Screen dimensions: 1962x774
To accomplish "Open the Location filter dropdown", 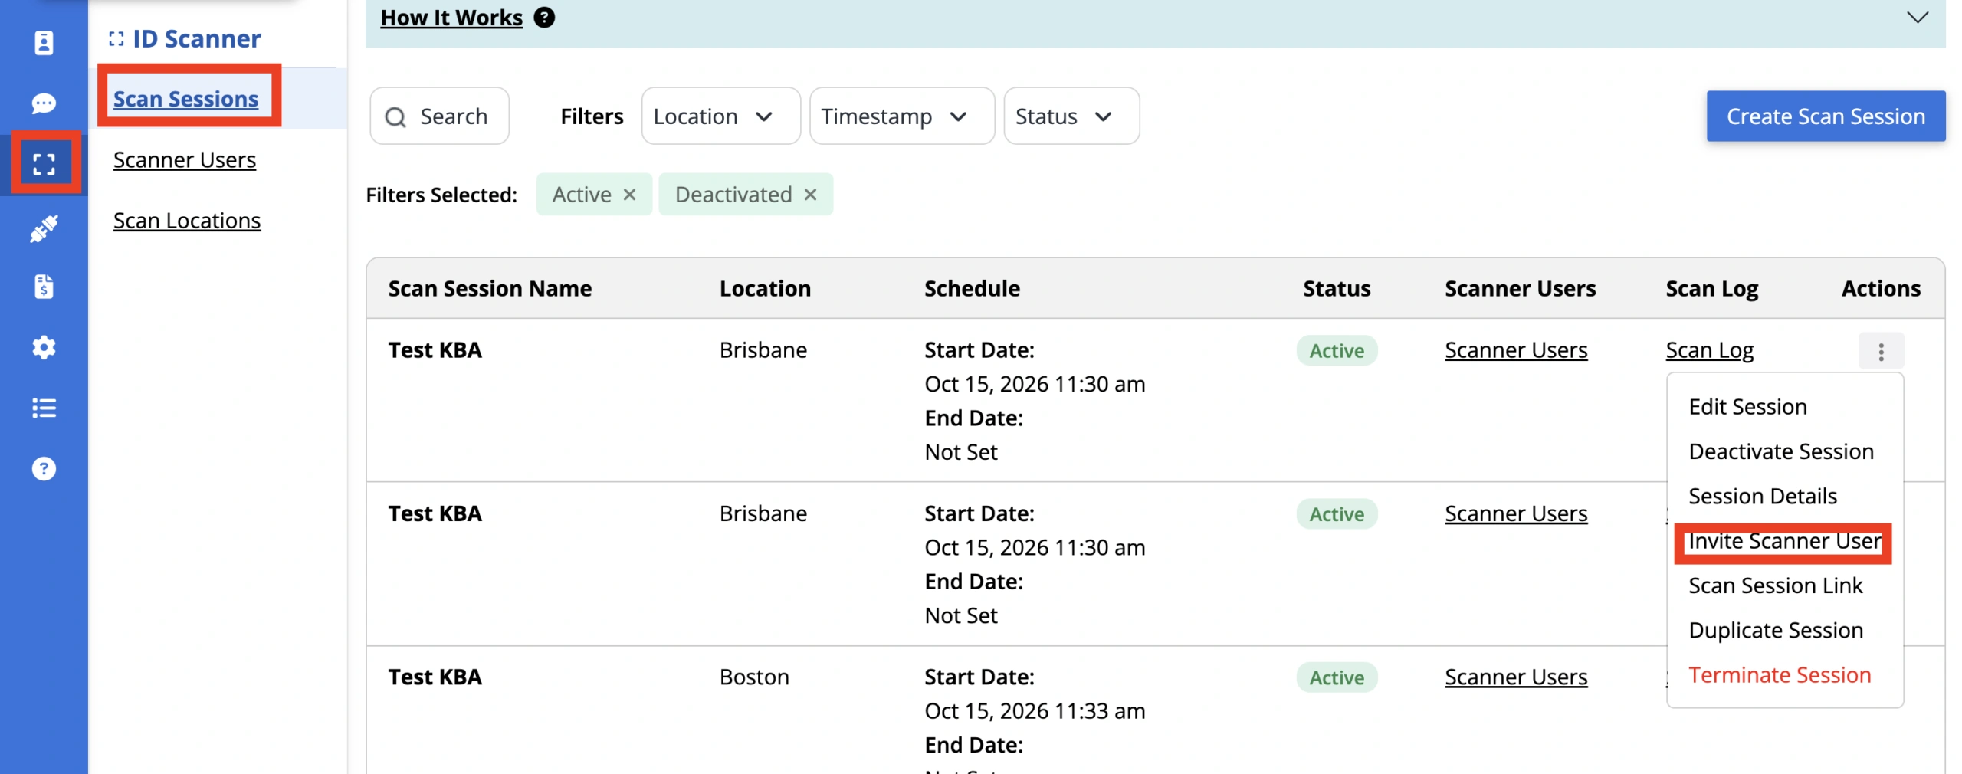I will pyautogui.click(x=720, y=116).
